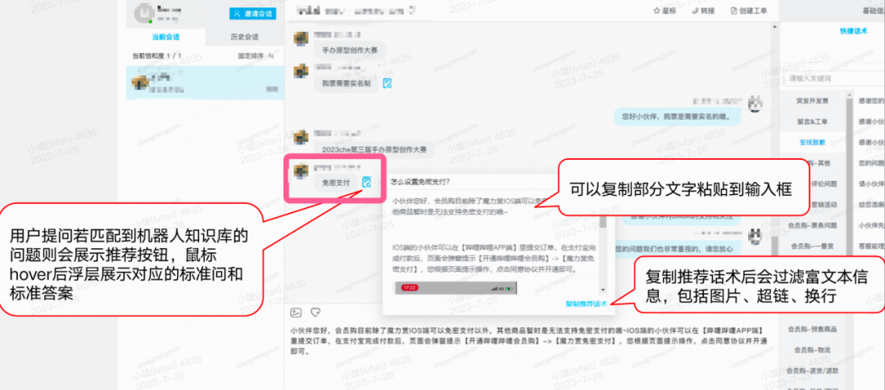Click the customer avatar beside 手办原型创作大赛
Image resolution: width=885 pixels, height=390 pixels.
coord(302,39)
